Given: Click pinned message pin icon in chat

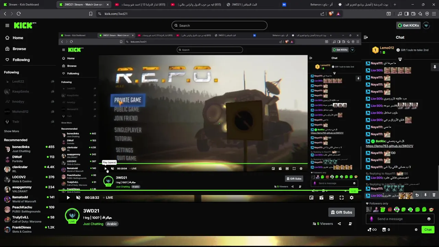Looking at the screenshot, I should point(435,67).
